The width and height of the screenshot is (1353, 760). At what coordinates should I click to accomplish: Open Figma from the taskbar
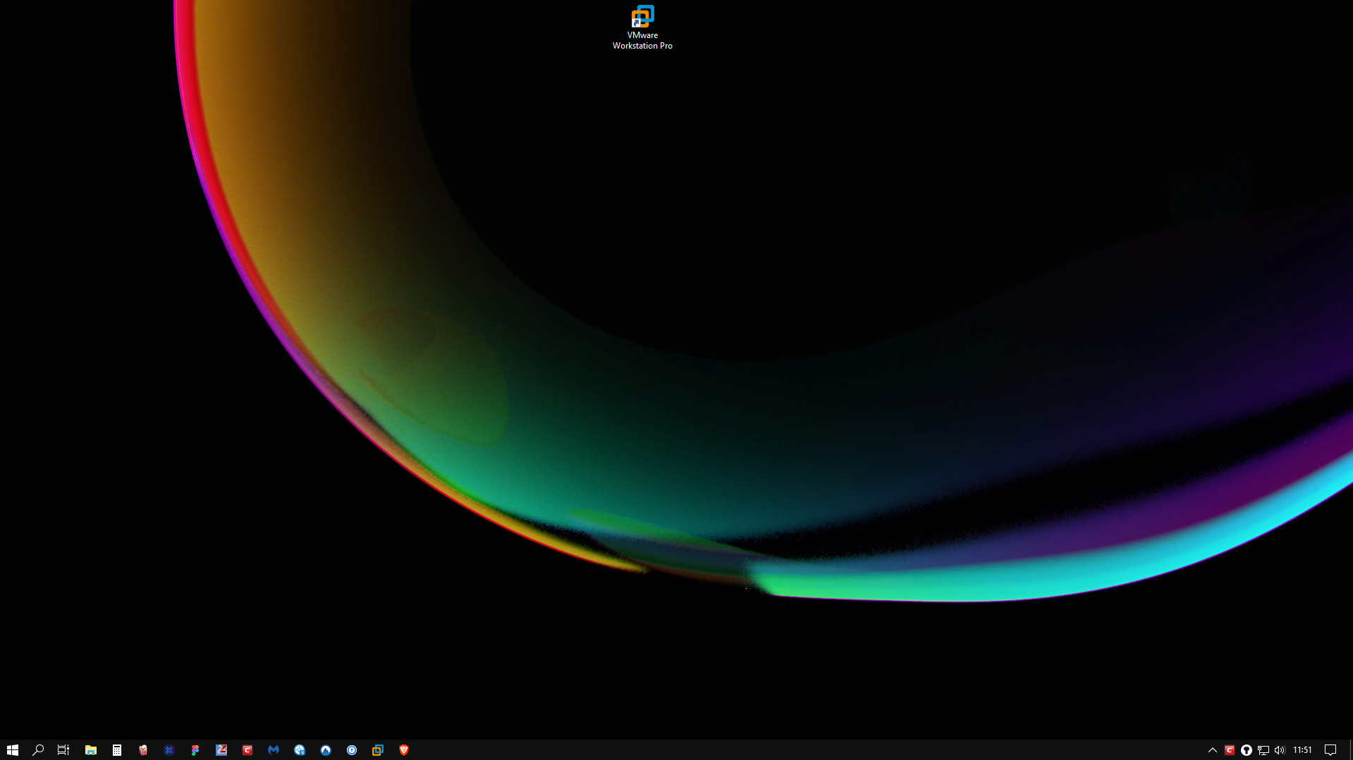coord(195,750)
